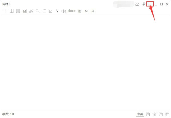Viewport: 171px width, 118px height.
Task: Click the three-line paragraph icon
Action: click(44, 11)
